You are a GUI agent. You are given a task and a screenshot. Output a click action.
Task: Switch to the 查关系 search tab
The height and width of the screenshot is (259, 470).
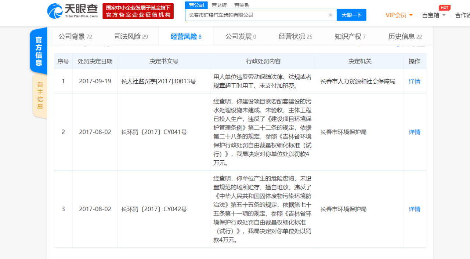pyautogui.click(x=242, y=5)
